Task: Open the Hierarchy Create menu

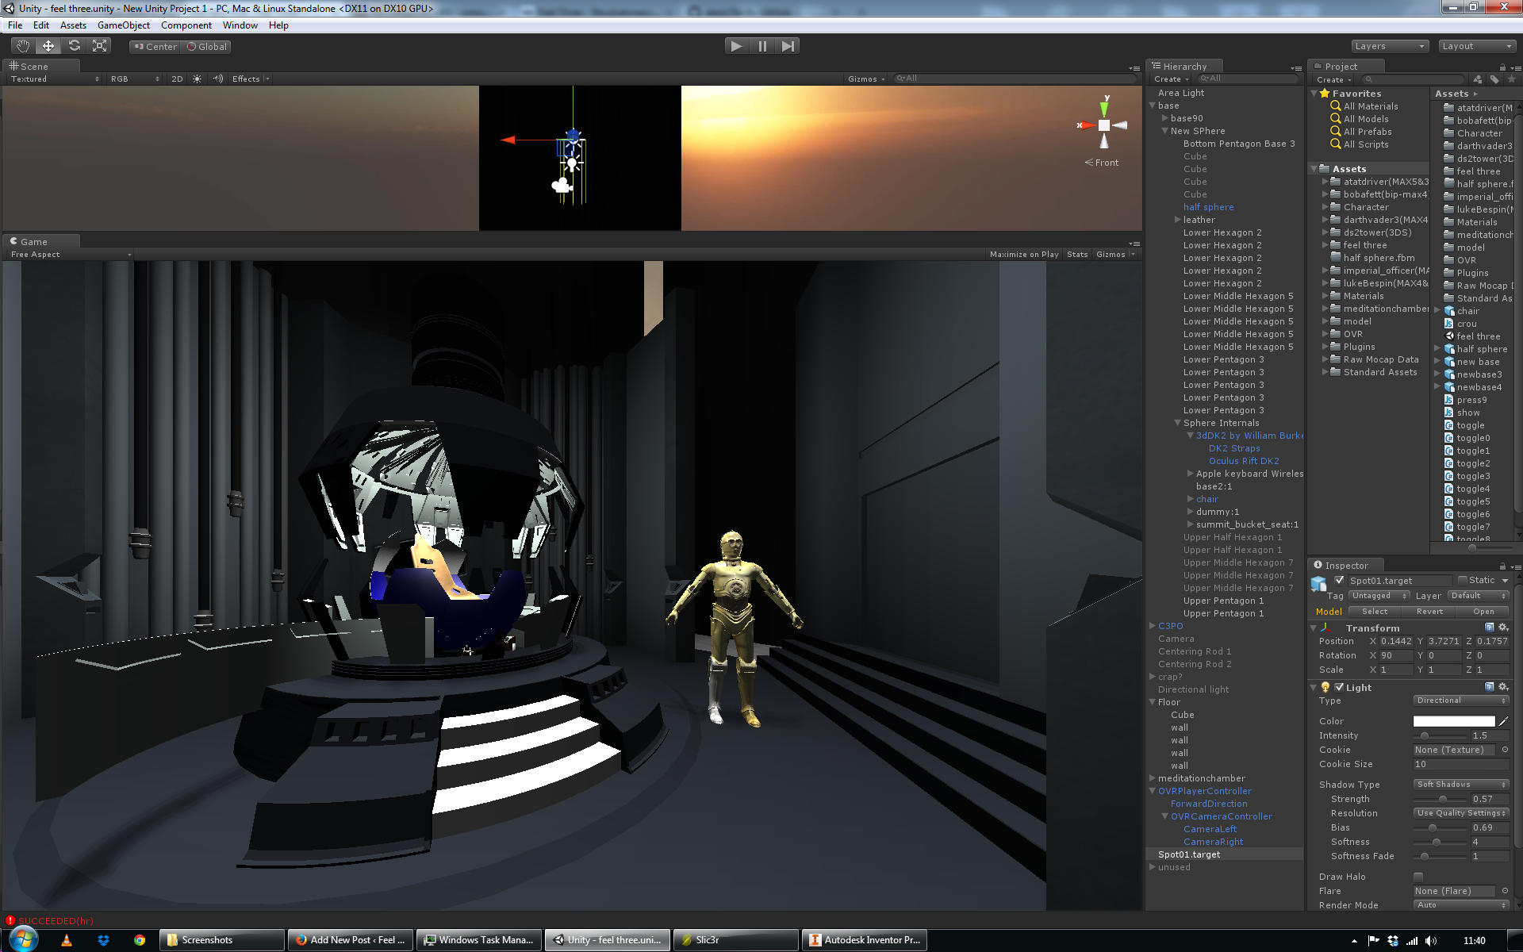Action: 1172,79
